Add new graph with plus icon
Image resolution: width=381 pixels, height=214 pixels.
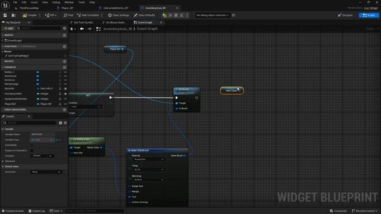tap(64, 35)
